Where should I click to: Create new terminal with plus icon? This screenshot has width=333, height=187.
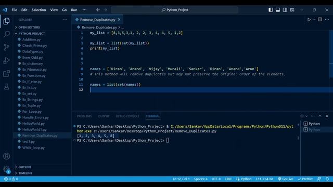pos(302,116)
